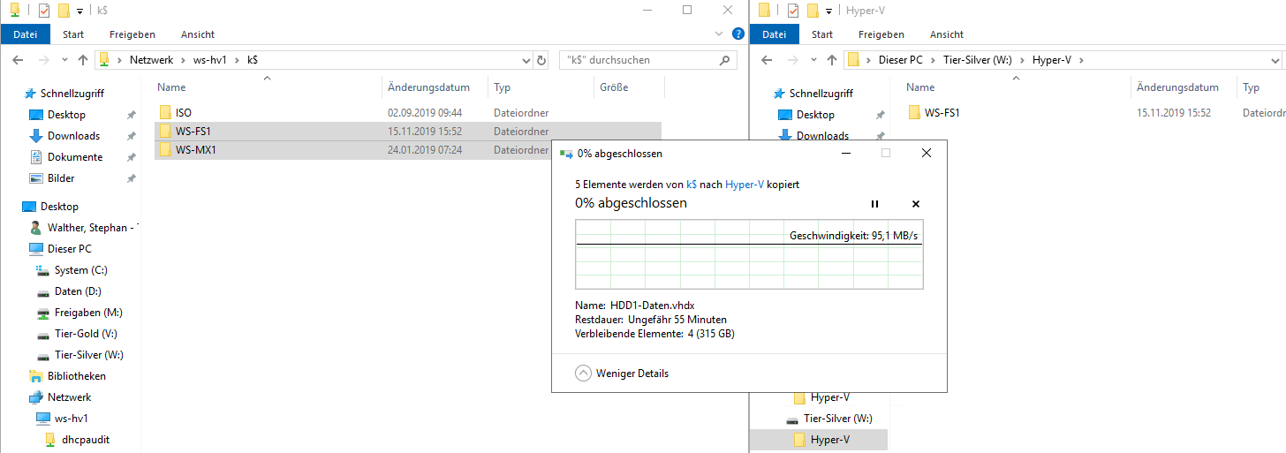The width and height of the screenshot is (1286, 453).
Task: Open address bar dropdown in Hyper-V window
Action: [1275, 60]
